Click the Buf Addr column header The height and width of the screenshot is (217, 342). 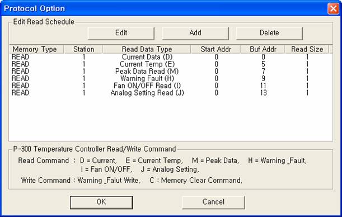pos(263,49)
